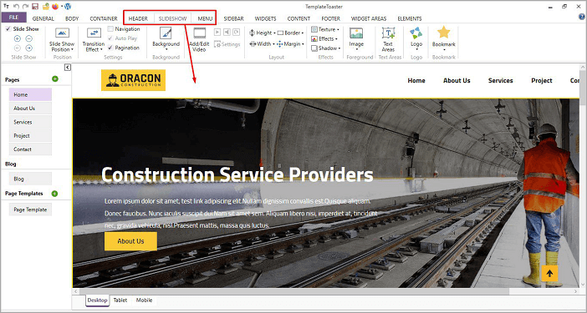
Task: Click the Add/Edit Video filmstrip icon
Action: coord(200,33)
